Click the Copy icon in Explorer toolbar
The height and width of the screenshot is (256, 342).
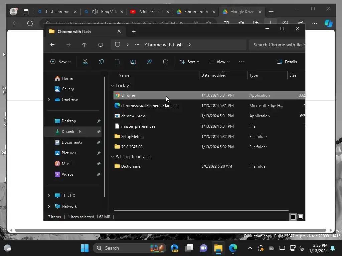tap(101, 62)
